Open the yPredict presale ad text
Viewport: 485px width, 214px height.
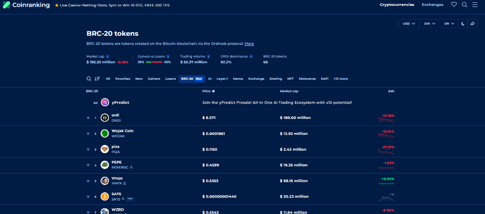[x=277, y=102]
